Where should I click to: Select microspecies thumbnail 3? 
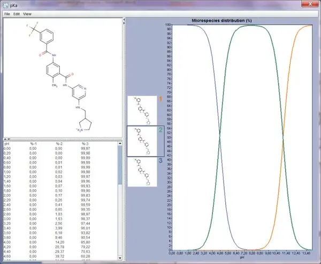142,172
